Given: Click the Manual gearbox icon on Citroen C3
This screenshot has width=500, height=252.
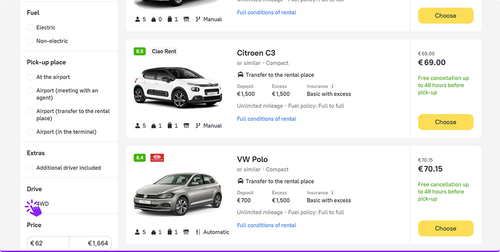Looking at the screenshot, I should (x=198, y=125).
